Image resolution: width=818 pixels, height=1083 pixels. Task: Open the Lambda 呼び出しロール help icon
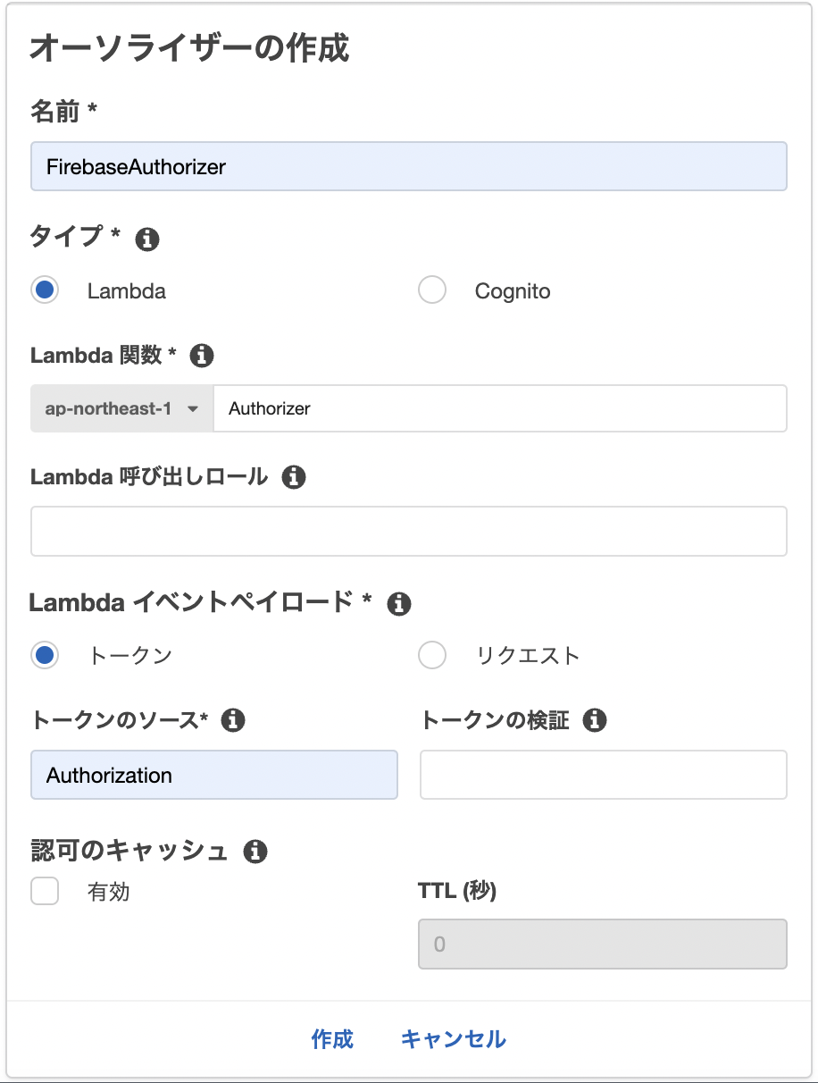tap(293, 477)
